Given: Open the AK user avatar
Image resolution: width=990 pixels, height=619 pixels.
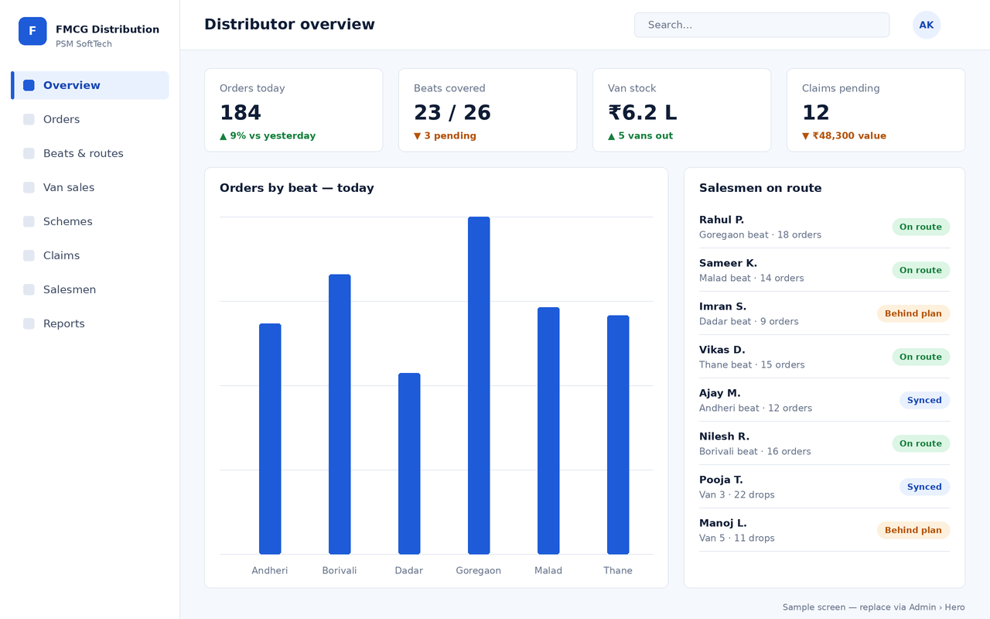Looking at the screenshot, I should tap(927, 25).
